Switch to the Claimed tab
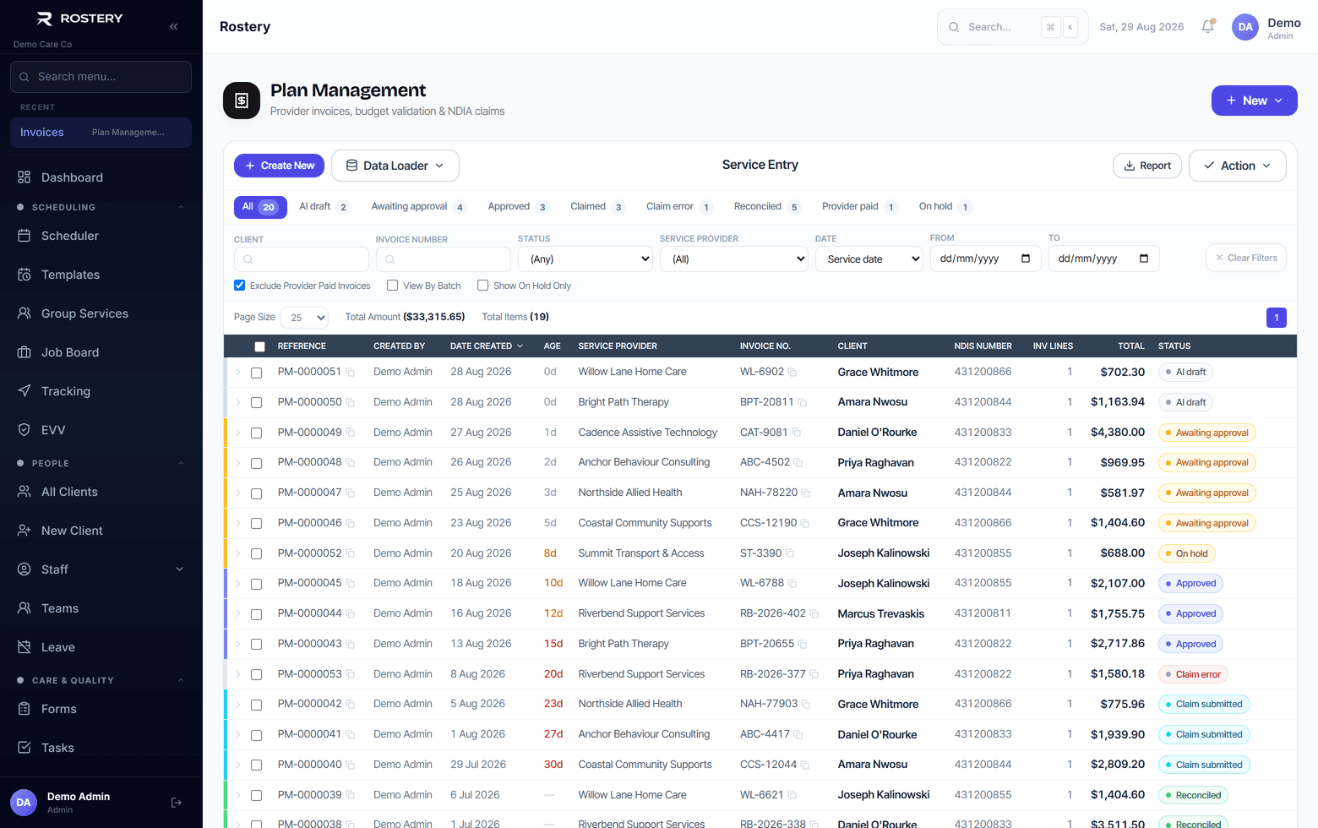The image size is (1318, 828). coord(596,207)
